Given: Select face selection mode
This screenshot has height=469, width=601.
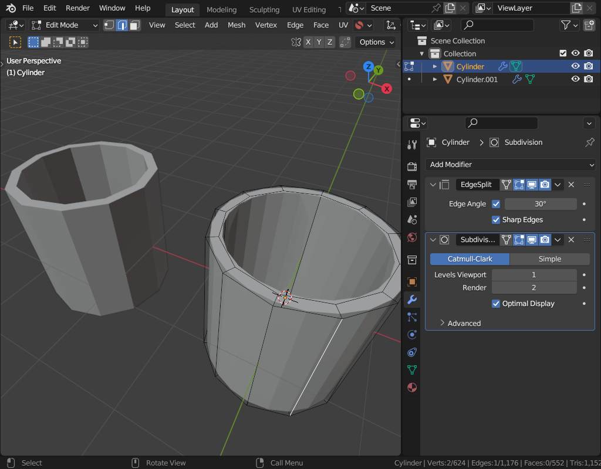Looking at the screenshot, I should [x=134, y=25].
